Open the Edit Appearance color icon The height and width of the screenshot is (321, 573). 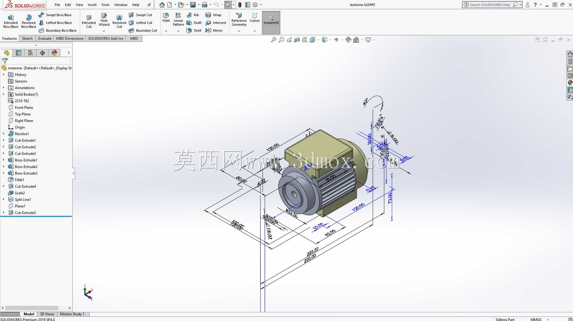[x=348, y=40]
